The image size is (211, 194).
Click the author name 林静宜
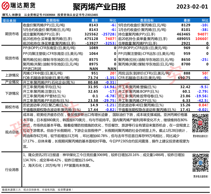[16, 15]
